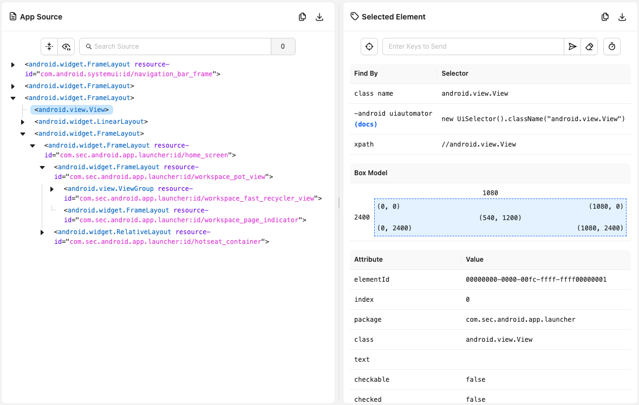The image size is (639, 405).
Task: Get timing with the stopwatch button
Action: click(x=612, y=47)
